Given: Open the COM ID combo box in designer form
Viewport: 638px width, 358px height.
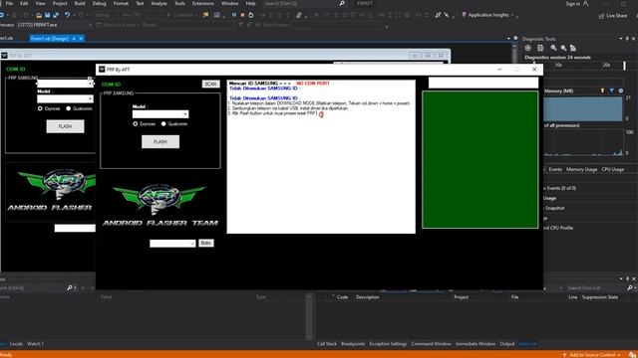Looking at the screenshot, I should coord(90,84).
